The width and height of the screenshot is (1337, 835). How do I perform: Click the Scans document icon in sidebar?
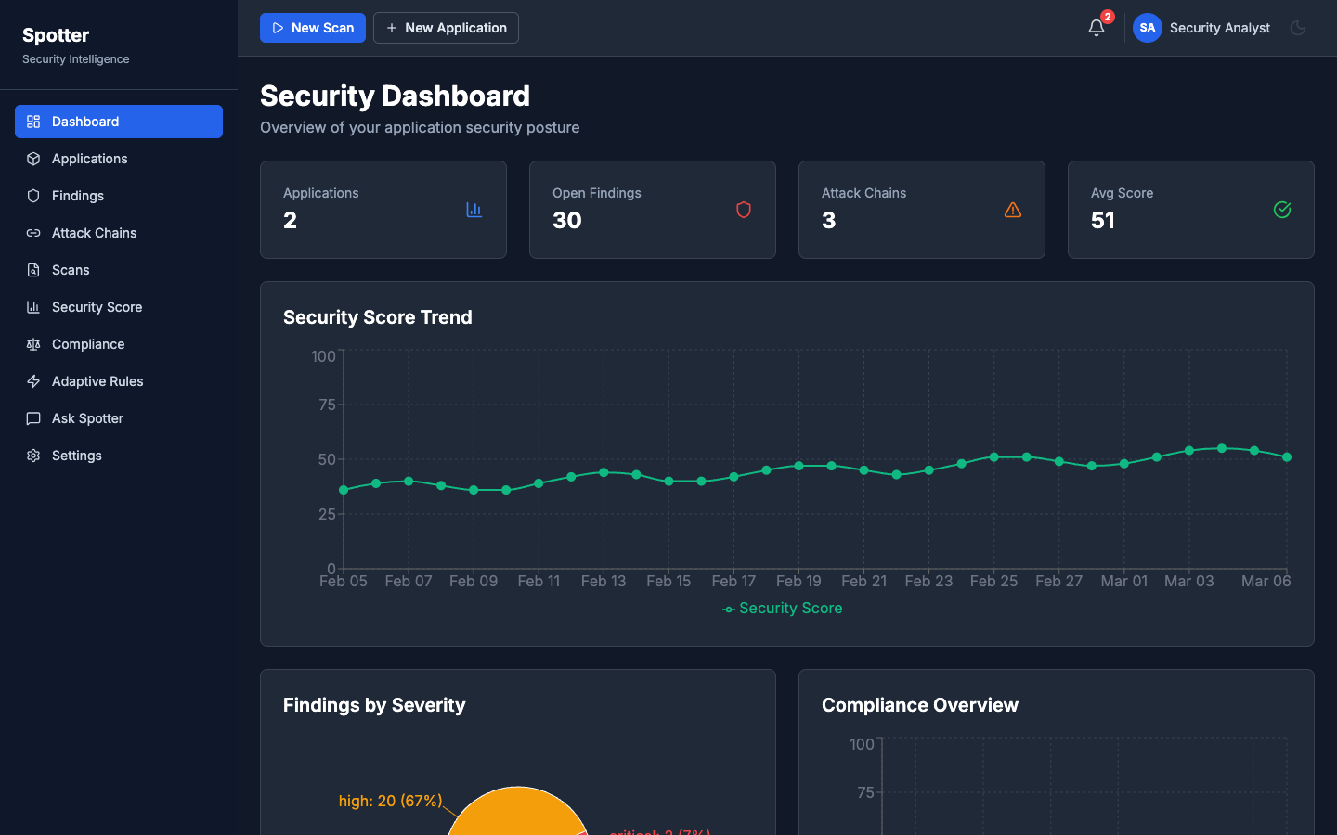point(32,270)
